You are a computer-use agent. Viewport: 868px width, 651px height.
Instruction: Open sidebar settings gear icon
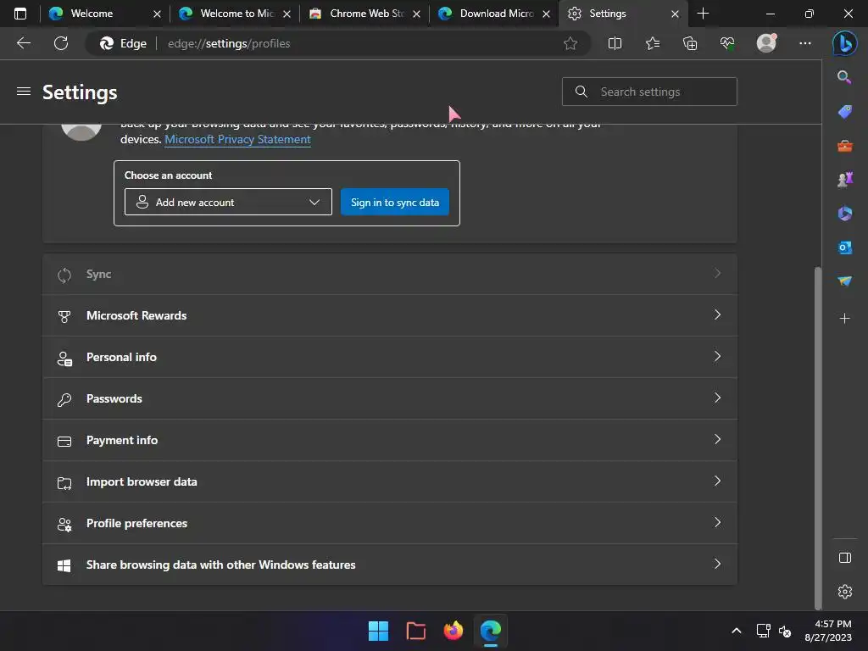tap(845, 592)
